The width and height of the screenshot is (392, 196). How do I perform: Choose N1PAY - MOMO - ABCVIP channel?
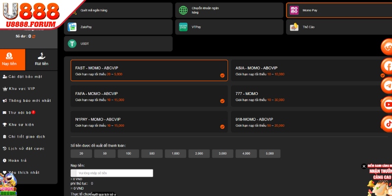(x=149, y=122)
